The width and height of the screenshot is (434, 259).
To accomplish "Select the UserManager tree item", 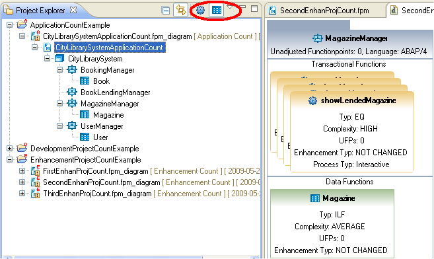I will tap(102, 126).
